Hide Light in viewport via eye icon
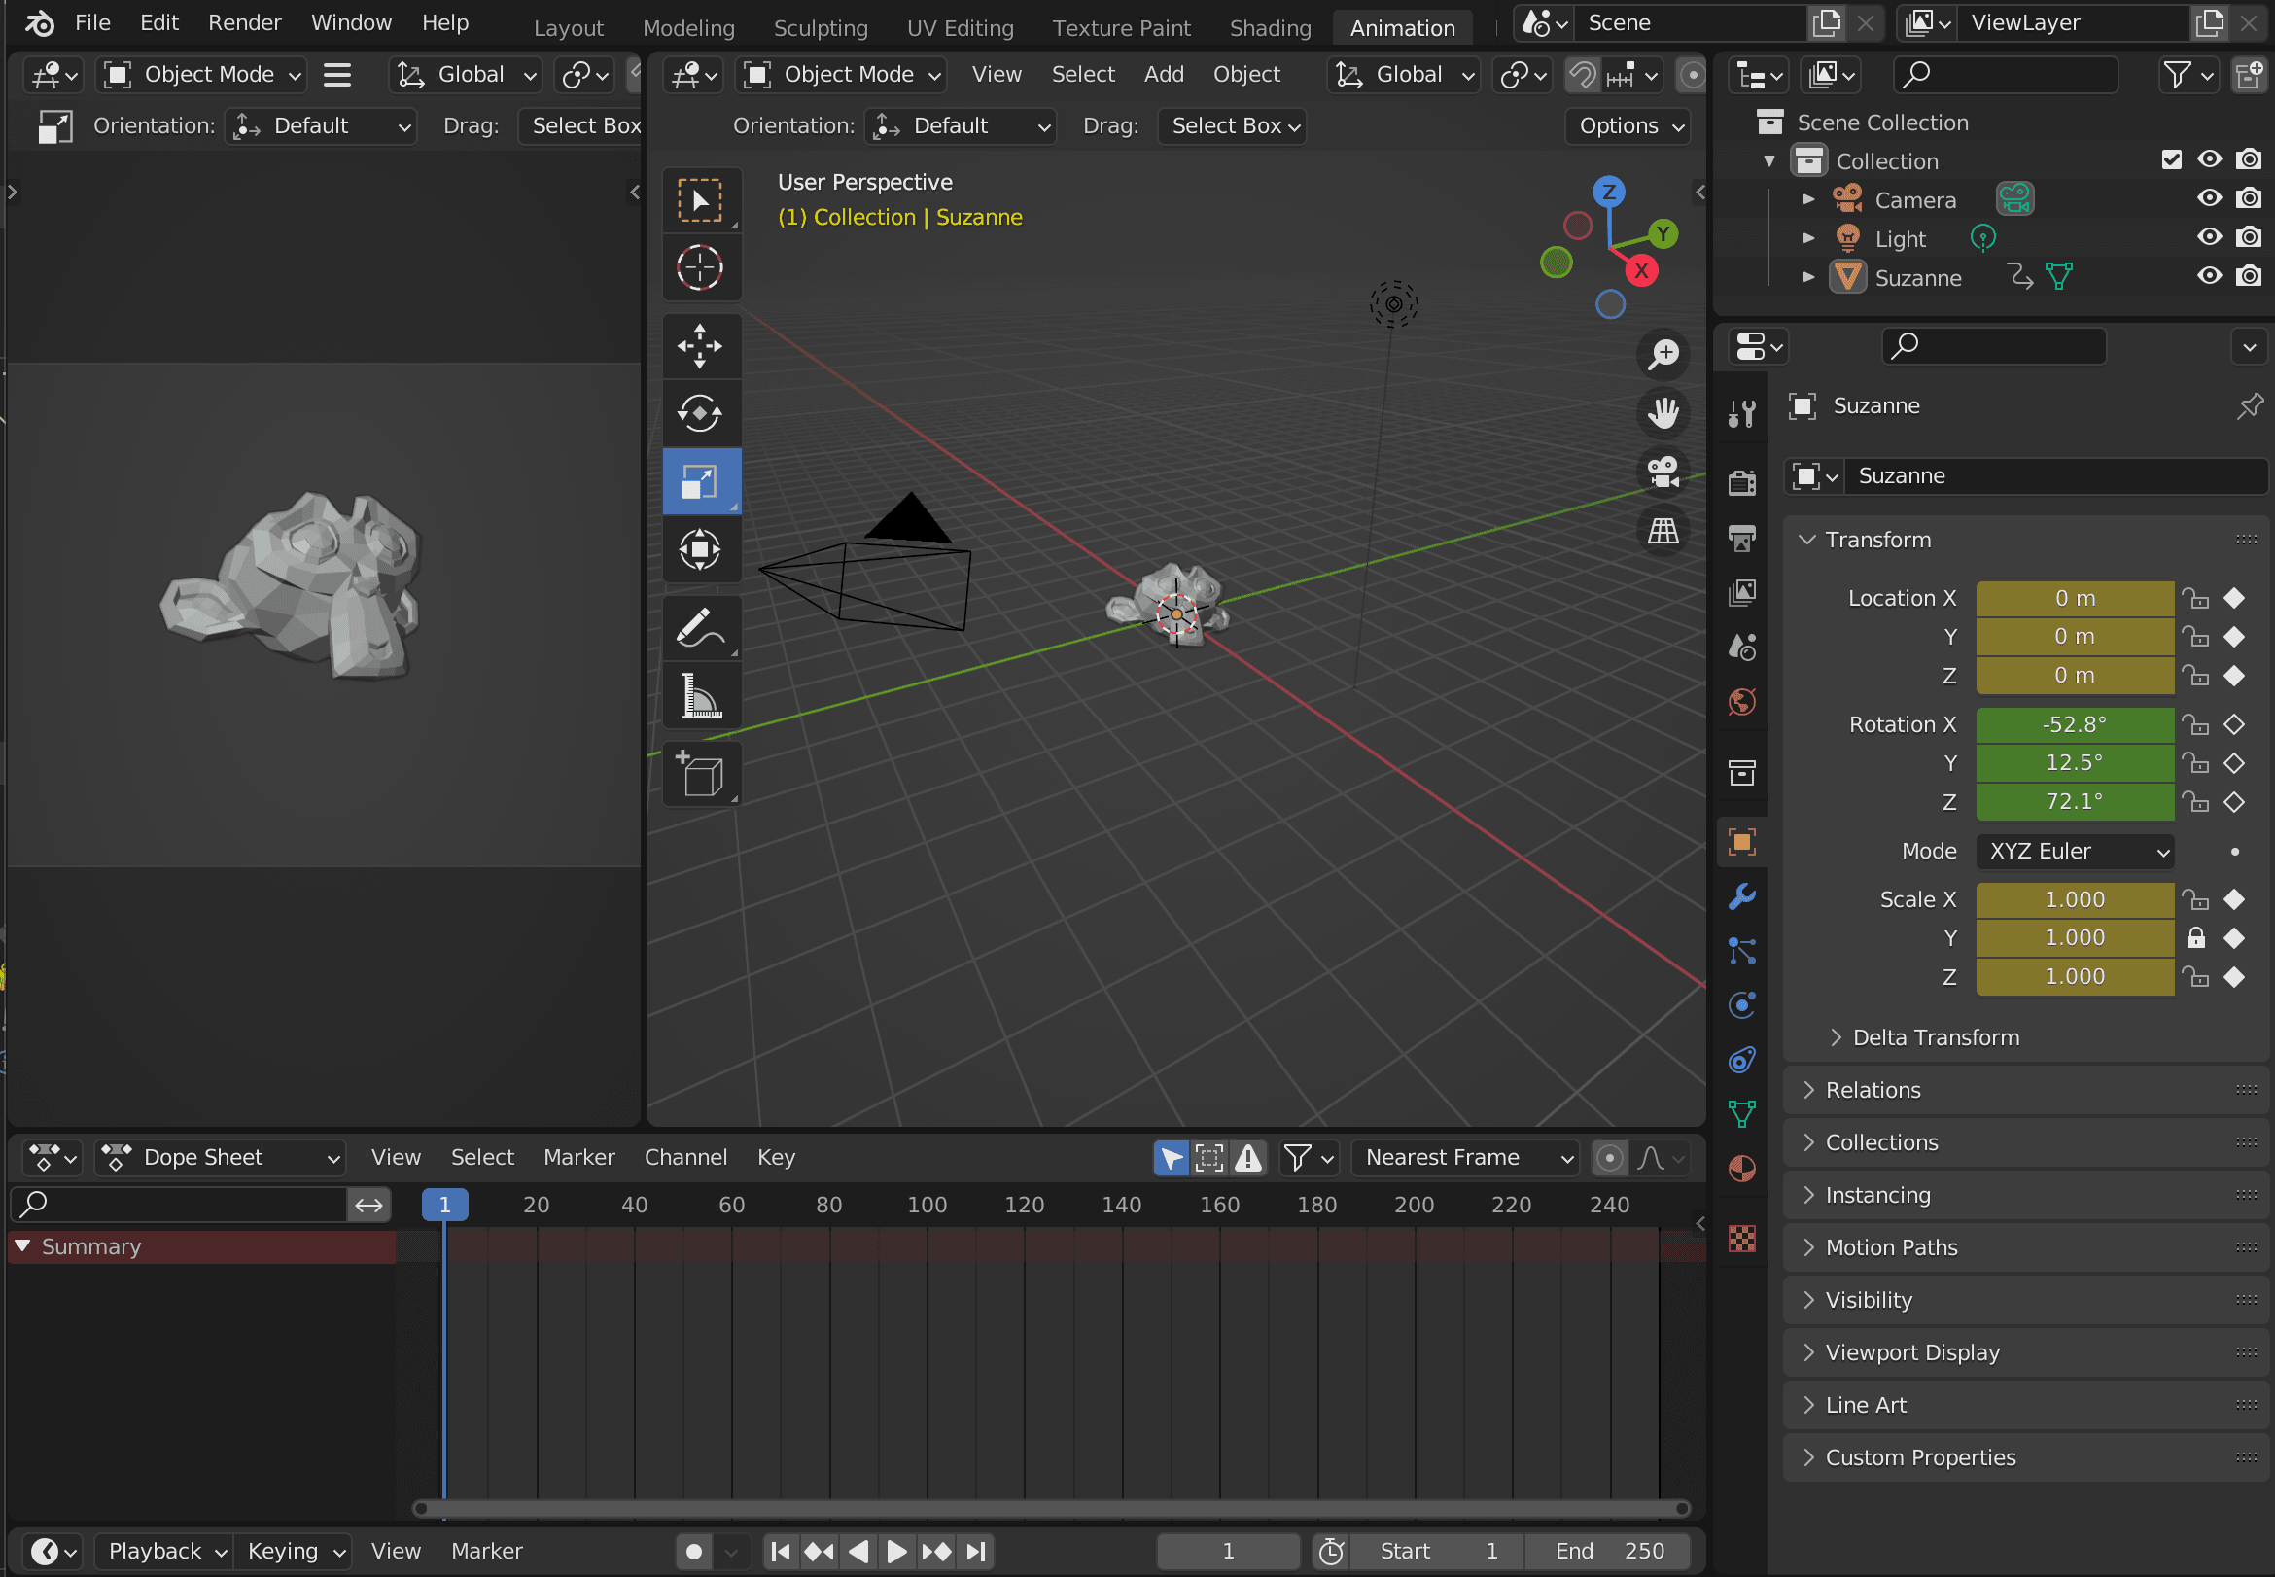Viewport: 2275px width, 1577px height. pos(2209,237)
